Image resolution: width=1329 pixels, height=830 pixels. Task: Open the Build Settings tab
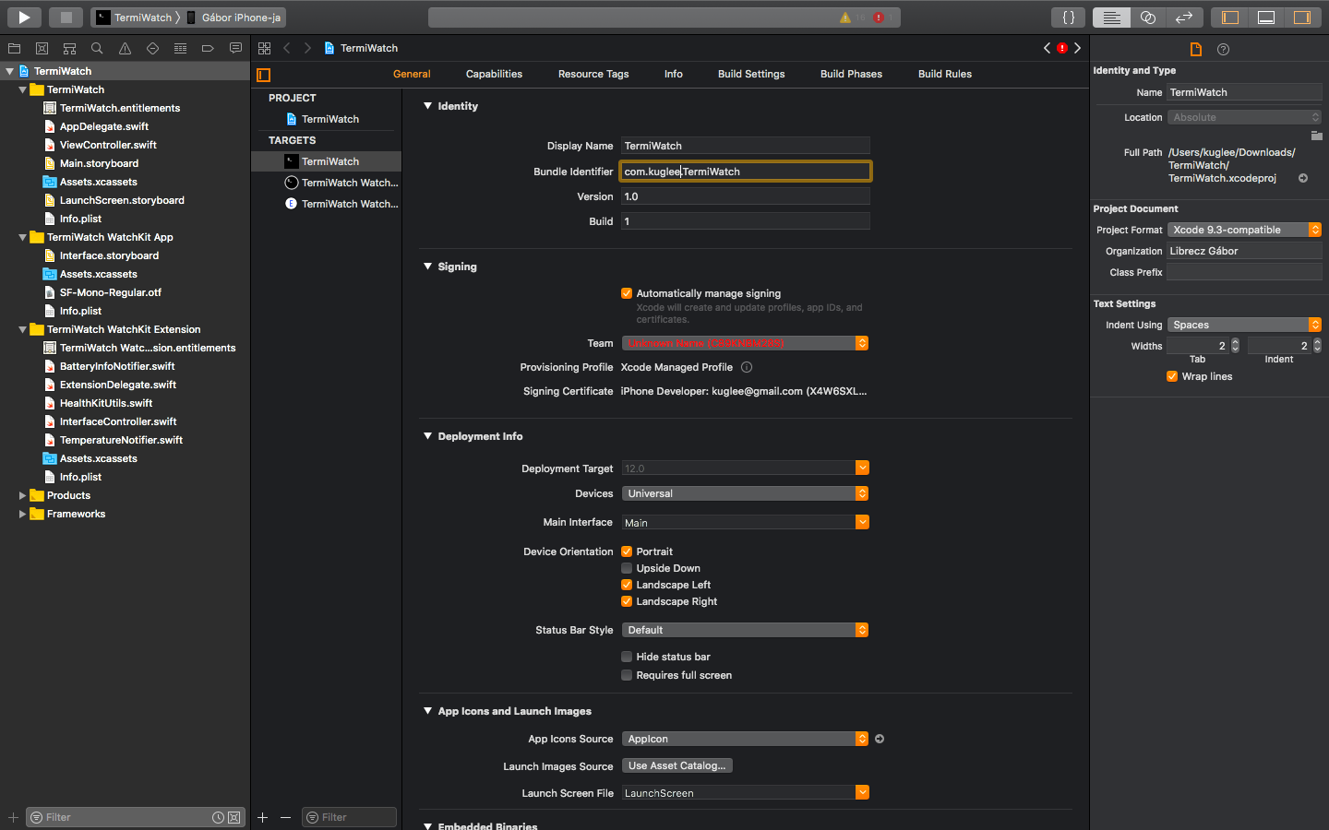751,74
